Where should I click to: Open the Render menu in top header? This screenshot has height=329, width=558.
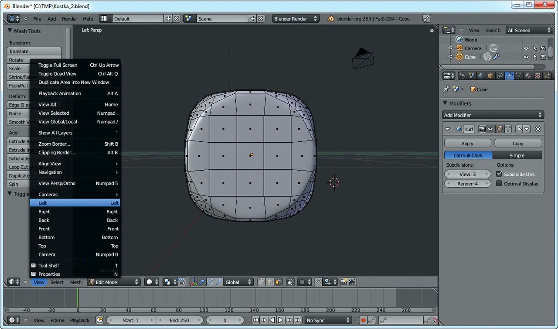[x=70, y=19]
